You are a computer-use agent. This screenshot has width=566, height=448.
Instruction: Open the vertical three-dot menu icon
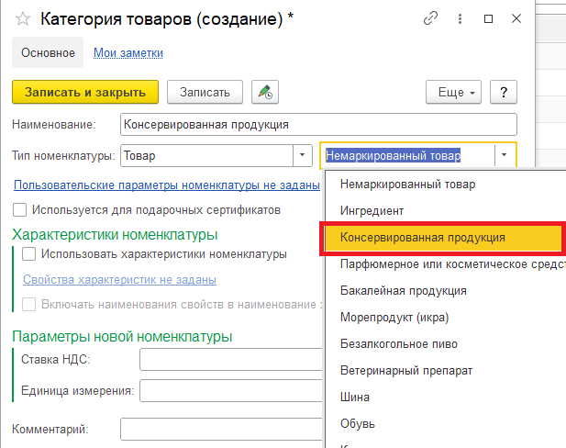pos(459,18)
